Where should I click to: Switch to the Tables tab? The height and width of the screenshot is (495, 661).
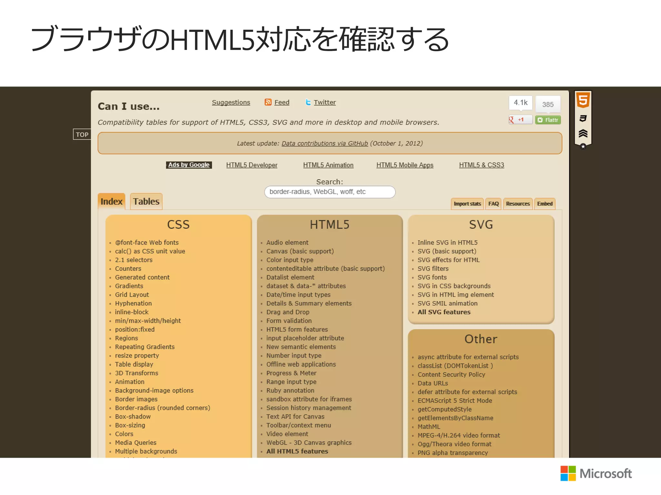pyautogui.click(x=146, y=201)
